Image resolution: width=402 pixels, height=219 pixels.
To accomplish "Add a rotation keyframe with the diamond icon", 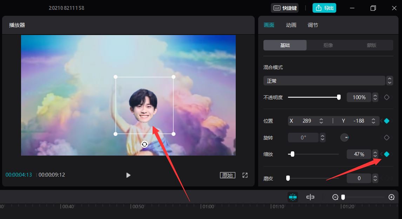I will [x=387, y=138].
